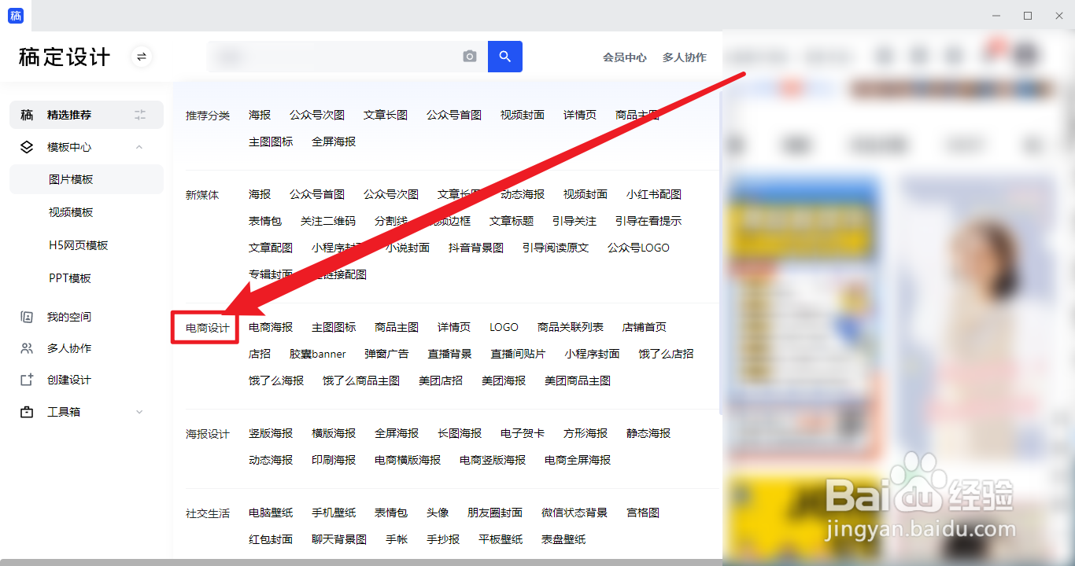Click the swap arrows icon beside 稿定设计 logo

pyautogui.click(x=141, y=57)
